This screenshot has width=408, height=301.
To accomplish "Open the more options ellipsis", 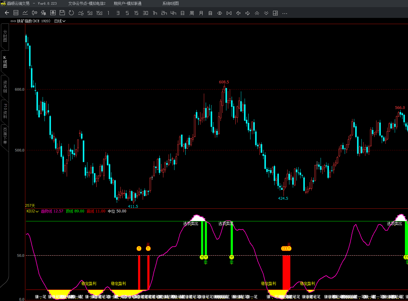I will tap(285, 13).
